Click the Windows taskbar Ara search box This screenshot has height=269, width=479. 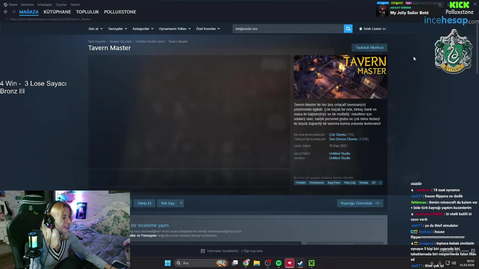(202, 263)
